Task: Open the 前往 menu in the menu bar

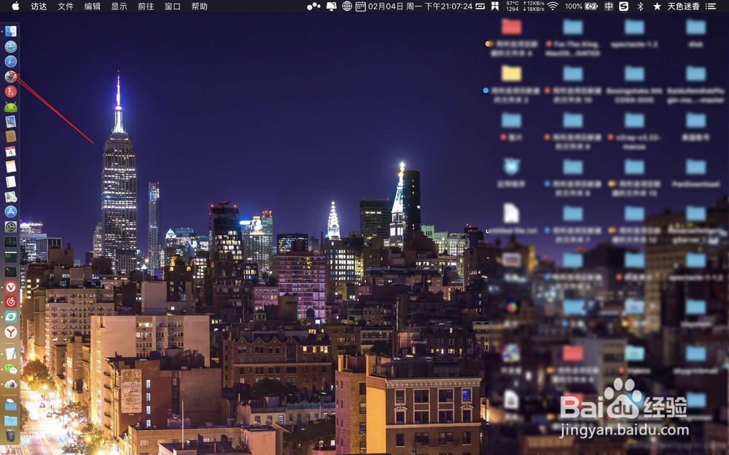Action: (x=144, y=7)
